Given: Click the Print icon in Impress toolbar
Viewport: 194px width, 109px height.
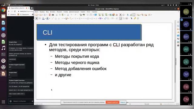Looking at the screenshot, I should (x=53, y=15).
